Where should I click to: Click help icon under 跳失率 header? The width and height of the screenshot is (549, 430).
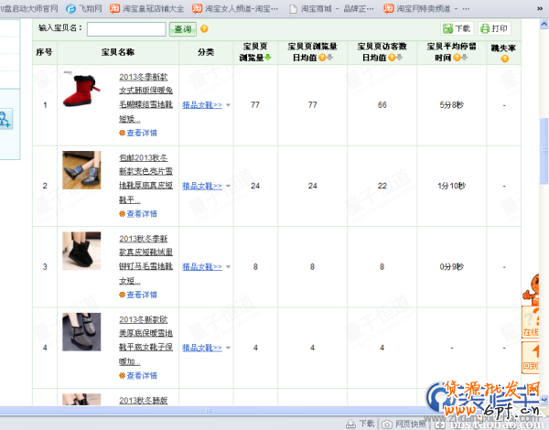(x=504, y=59)
